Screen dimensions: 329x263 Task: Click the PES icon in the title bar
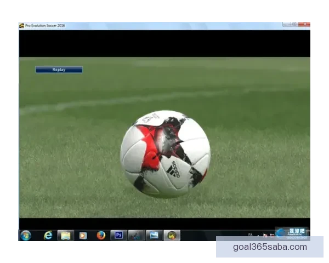21,26
